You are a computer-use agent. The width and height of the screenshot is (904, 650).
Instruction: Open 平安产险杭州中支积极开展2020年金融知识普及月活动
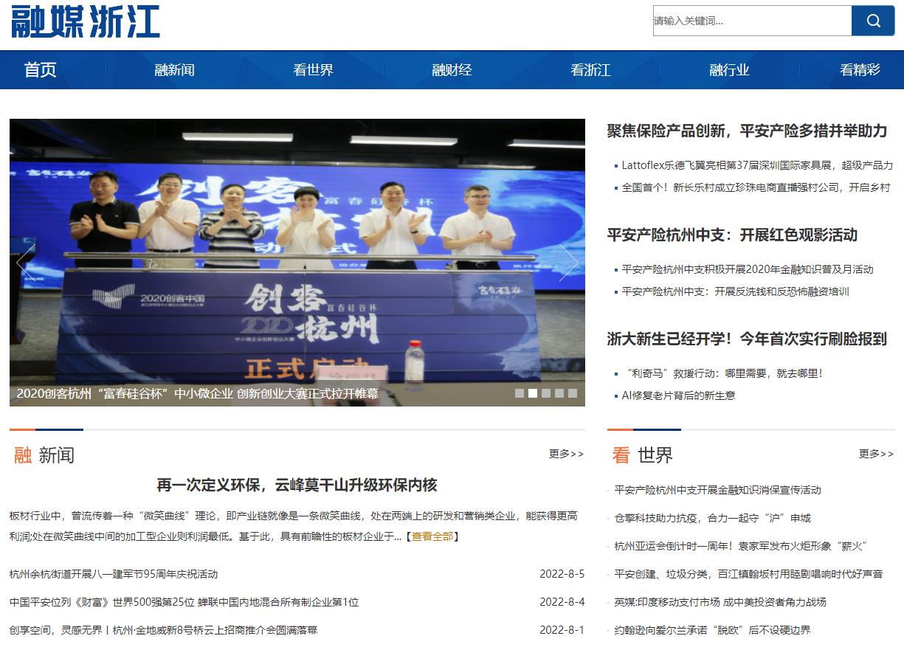pyautogui.click(x=748, y=269)
